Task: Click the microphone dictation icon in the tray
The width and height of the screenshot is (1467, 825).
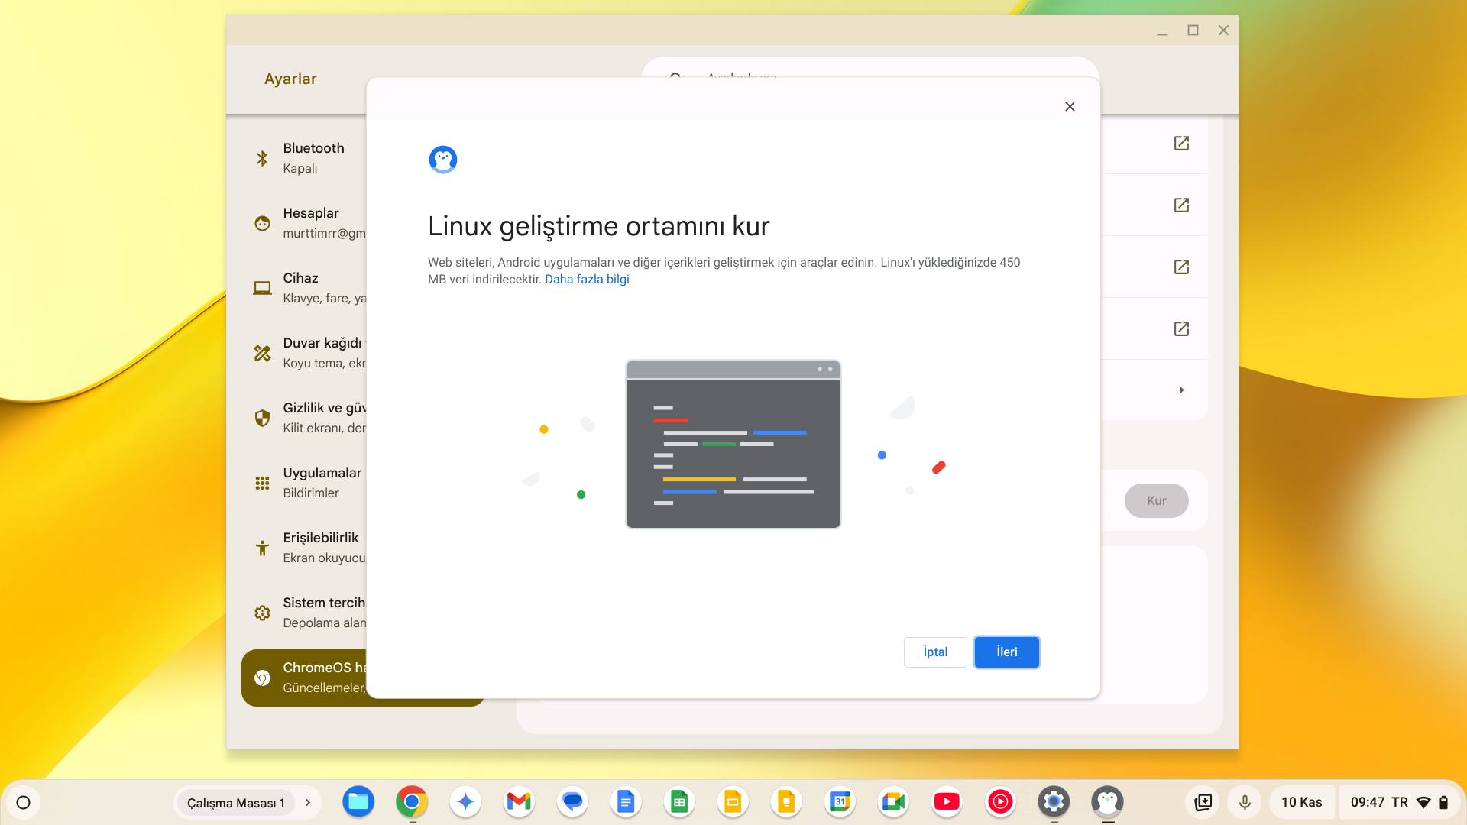Action: pos(1245,802)
